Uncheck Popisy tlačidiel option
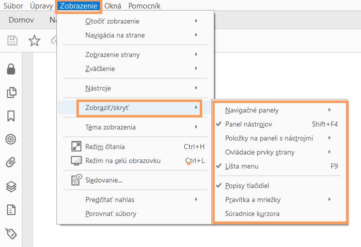This screenshot has height=247, width=361. tap(247, 186)
